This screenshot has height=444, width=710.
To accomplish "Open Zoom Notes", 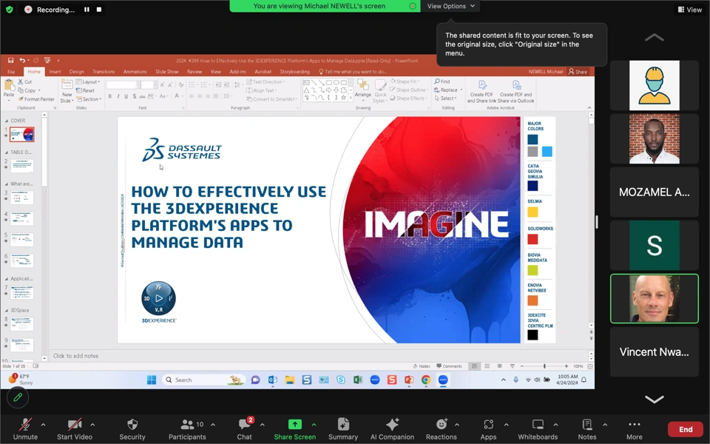I will tap(586, 429).
